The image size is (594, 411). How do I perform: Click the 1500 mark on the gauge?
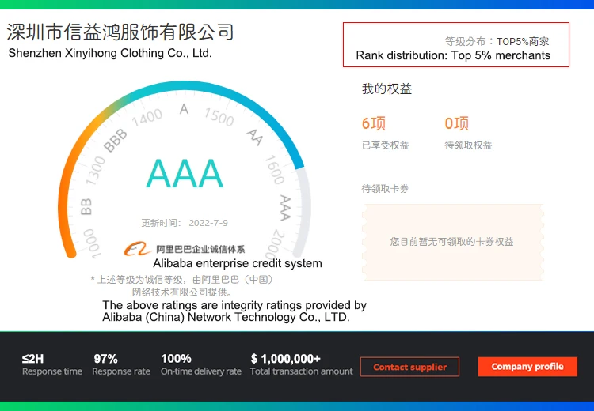[x=219, y=117]
